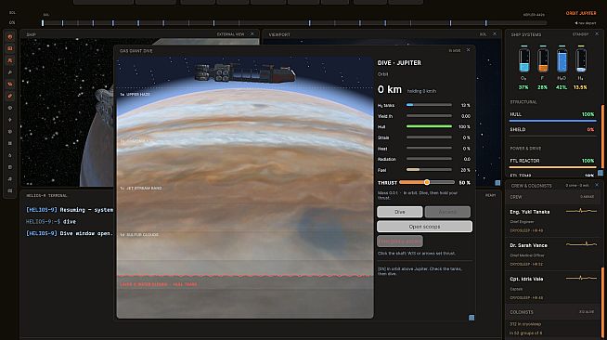The width and height of the screenshot is (607, 340).
Task: Click the spaceship in the dive view
Action: click(245, 72)
